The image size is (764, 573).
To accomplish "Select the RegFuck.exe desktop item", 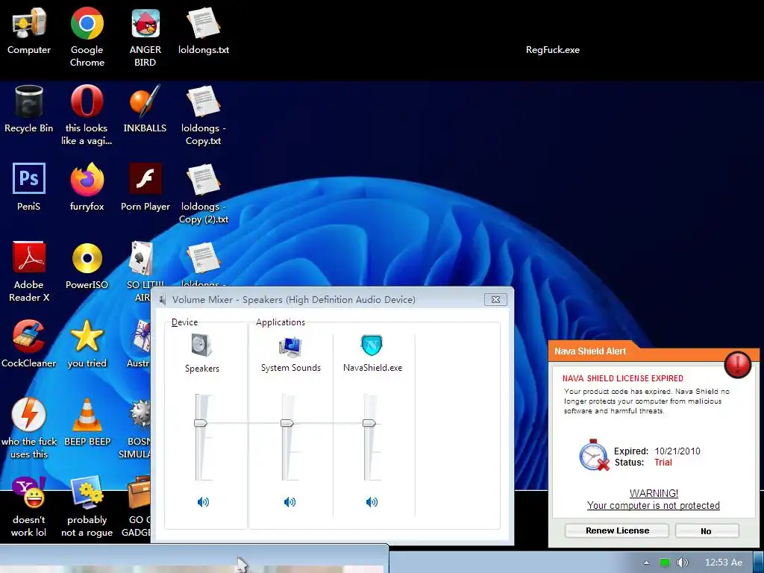I will [x=553, y=50].
